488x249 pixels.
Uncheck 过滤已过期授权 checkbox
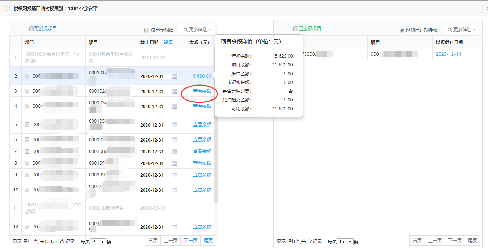point(402,30)
